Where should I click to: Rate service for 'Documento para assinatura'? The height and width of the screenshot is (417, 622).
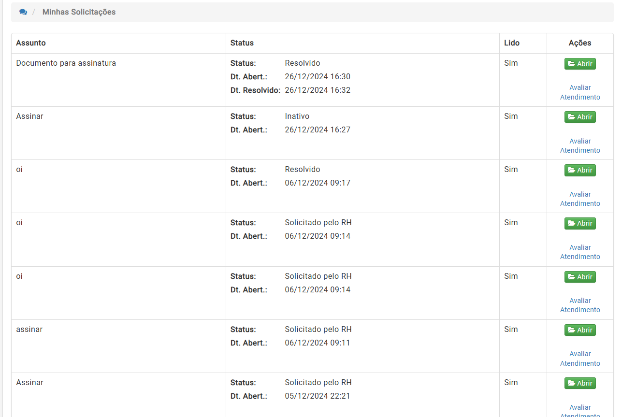pos(580,92)
